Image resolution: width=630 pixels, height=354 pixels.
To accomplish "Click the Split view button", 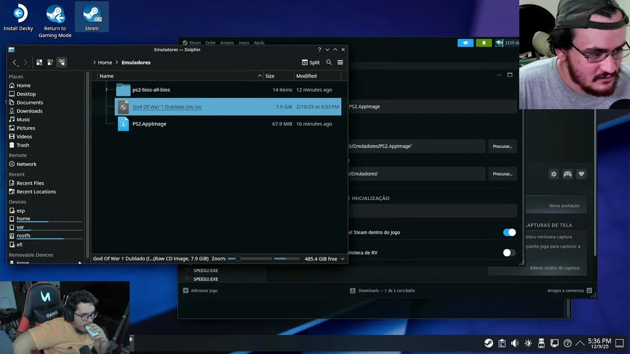I will pos(311,62).
